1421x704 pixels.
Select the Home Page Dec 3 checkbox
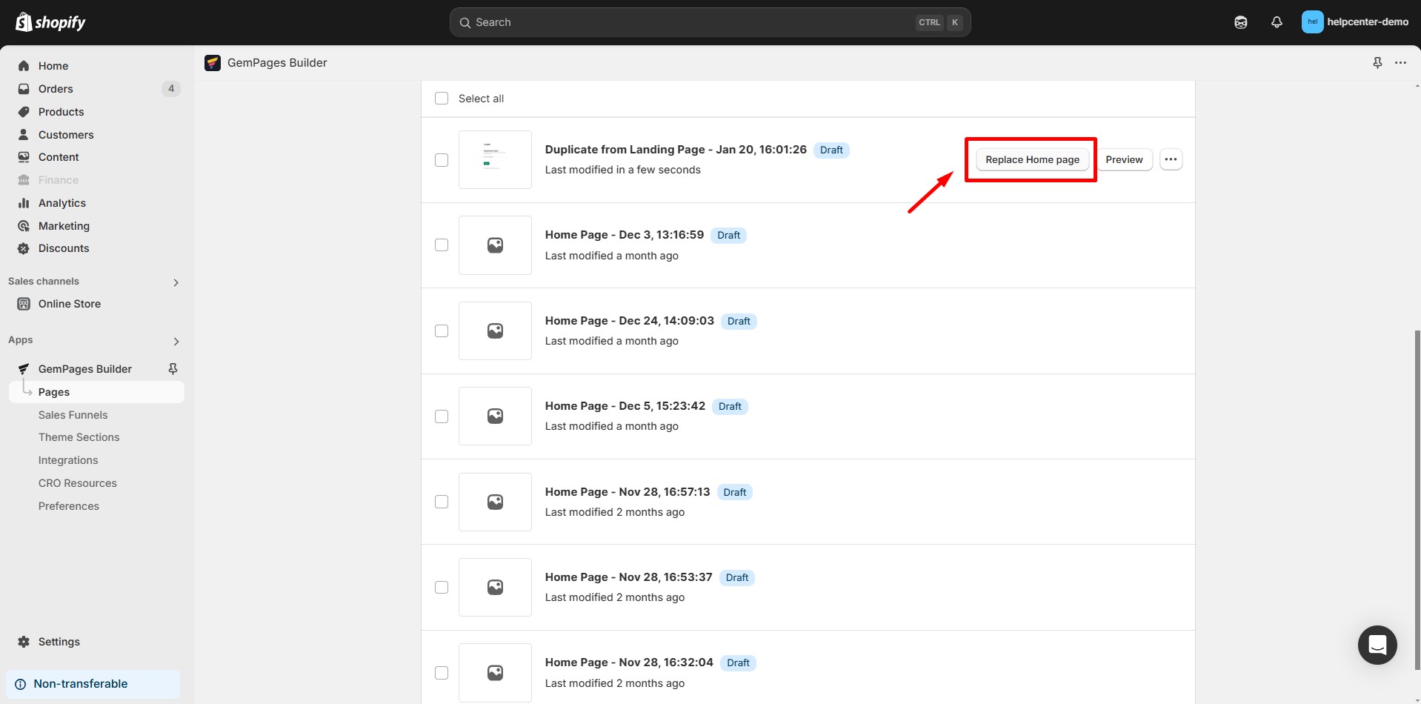point(441,245)
